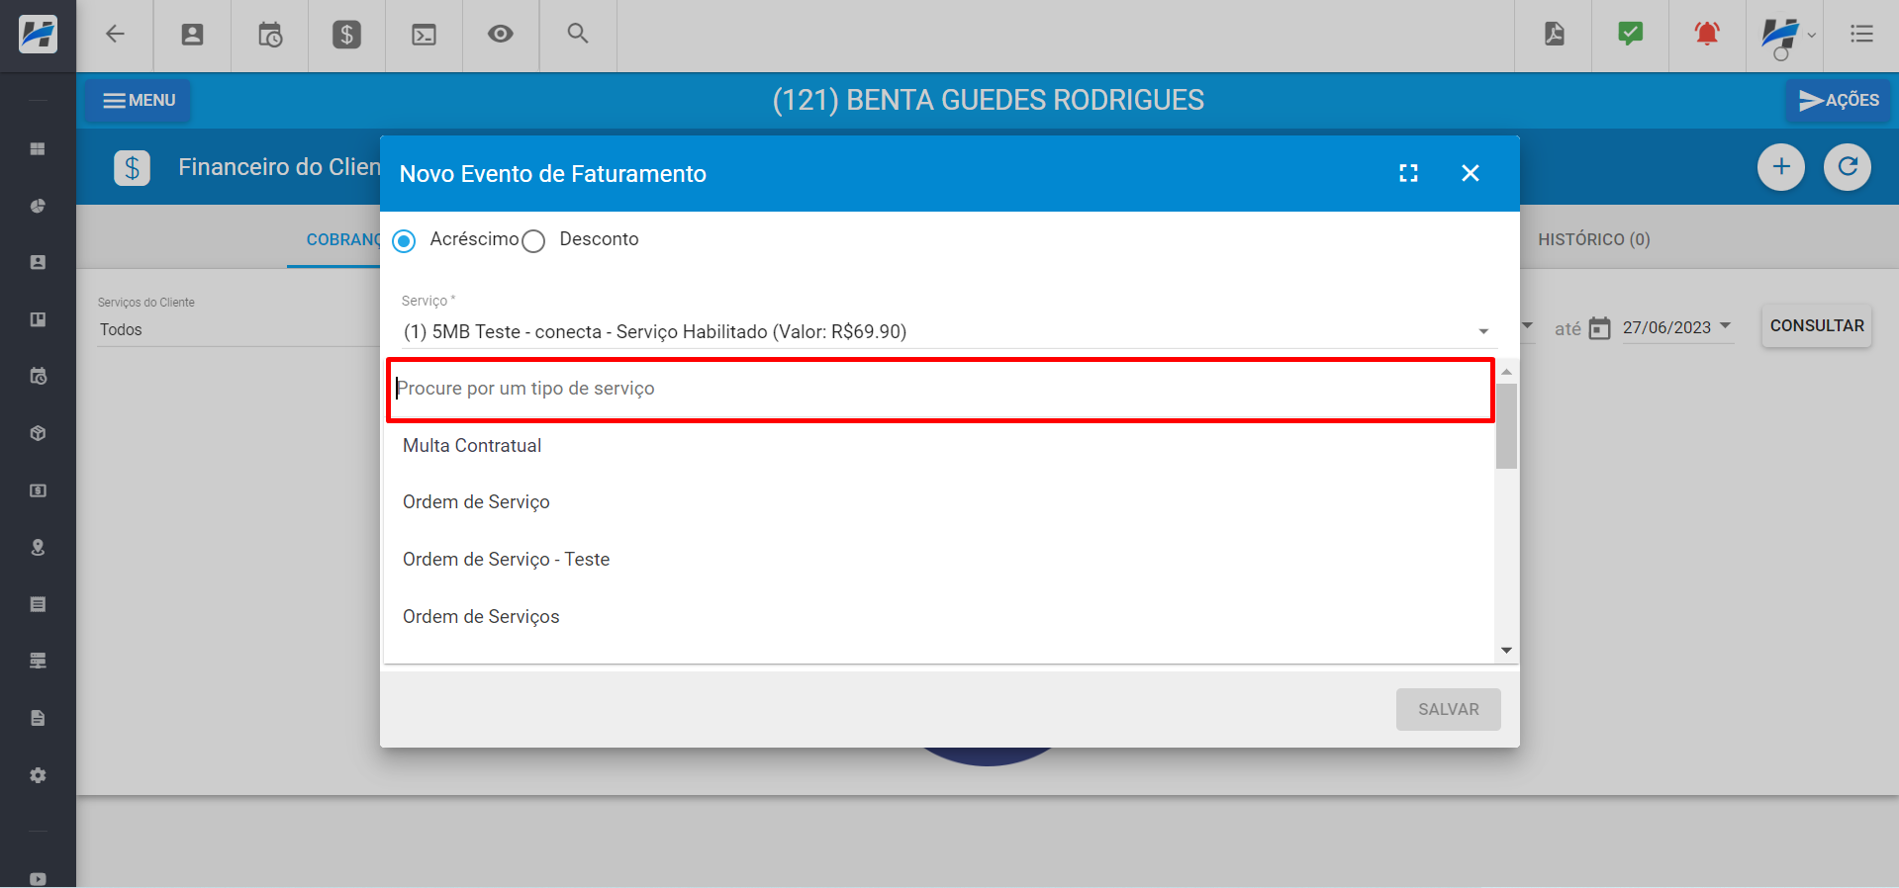
Task: Open the package box sidebar icon
Action: click(x=38, y=433)
